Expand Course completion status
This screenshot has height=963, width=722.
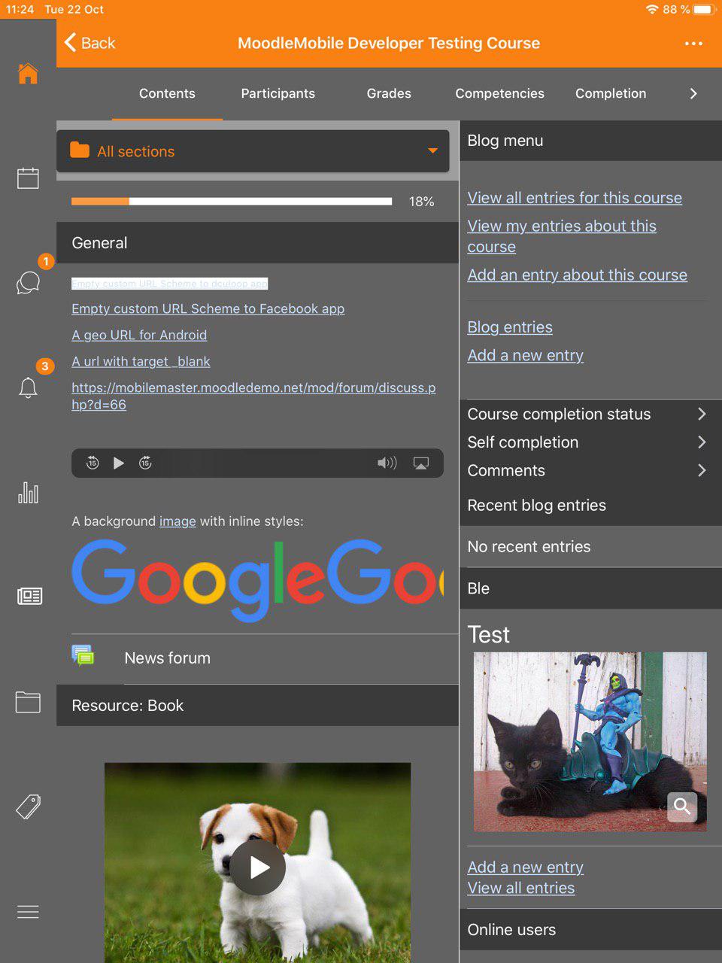pos(590,414)
